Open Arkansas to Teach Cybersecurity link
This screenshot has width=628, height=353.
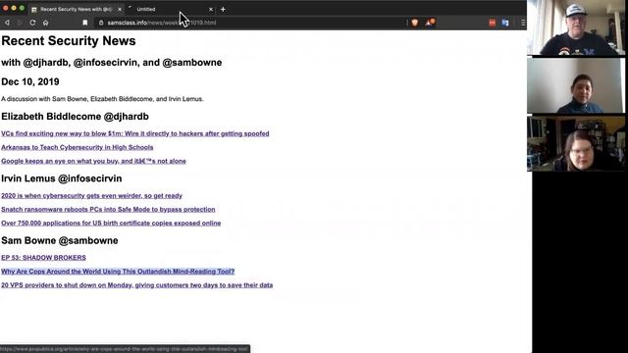tap(77, 147)
